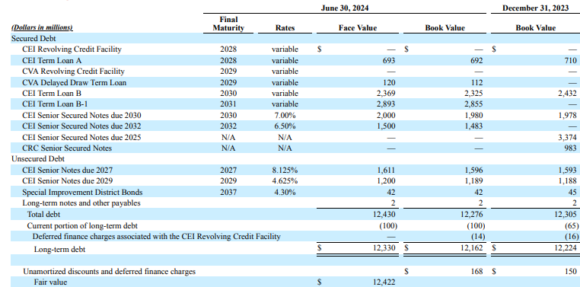Select 'CEI Senior Notes due 2027' label

point(67,170)
